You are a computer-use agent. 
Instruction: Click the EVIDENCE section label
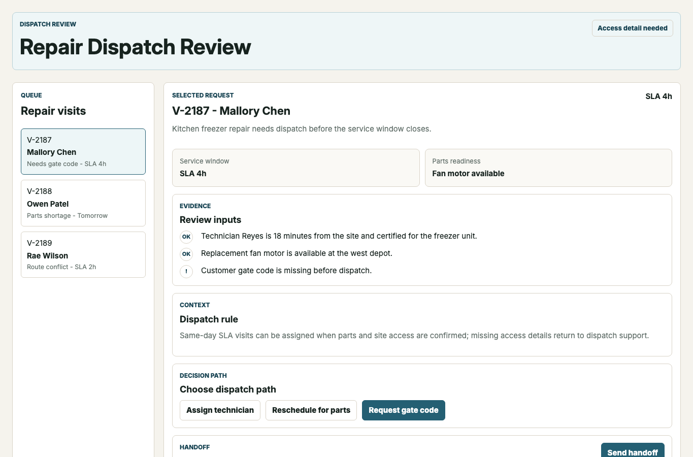click(195, 206)
